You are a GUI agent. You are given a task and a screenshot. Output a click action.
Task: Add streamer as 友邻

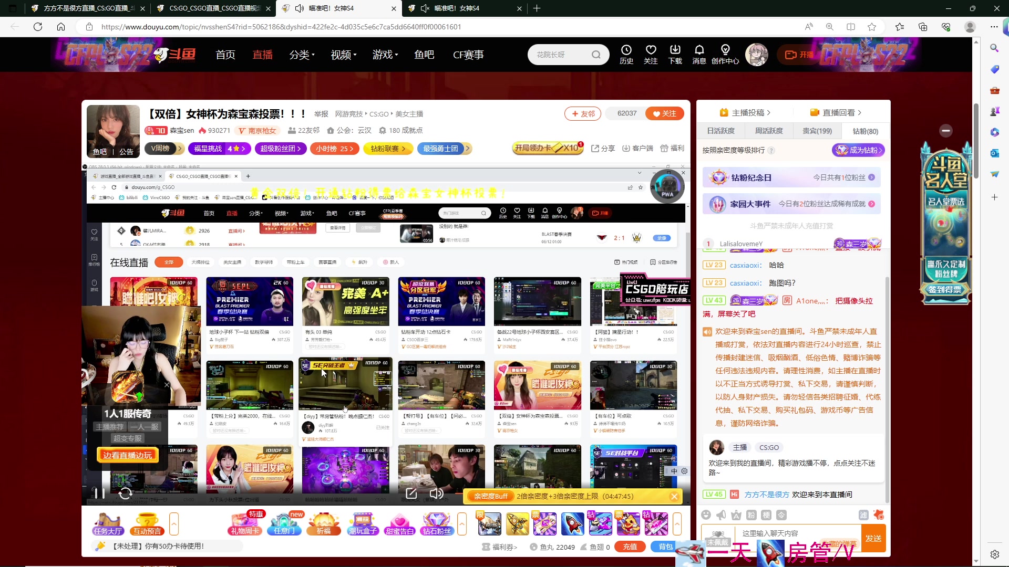[582, 113]
